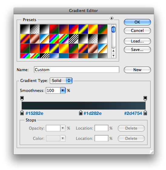
Task: Open the Gradient Type Solid dropdown
Action: click(61, 80)
